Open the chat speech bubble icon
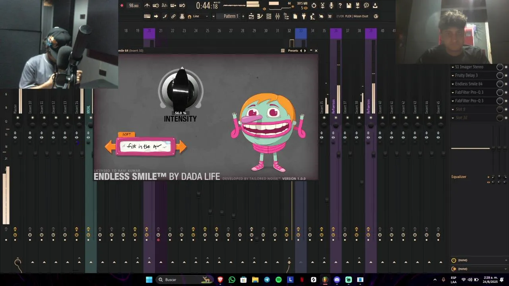 (366, 6)
